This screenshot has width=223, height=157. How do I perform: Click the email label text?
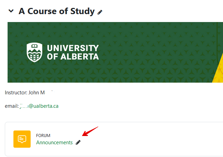pyautogui.click(x=11, y=106)
